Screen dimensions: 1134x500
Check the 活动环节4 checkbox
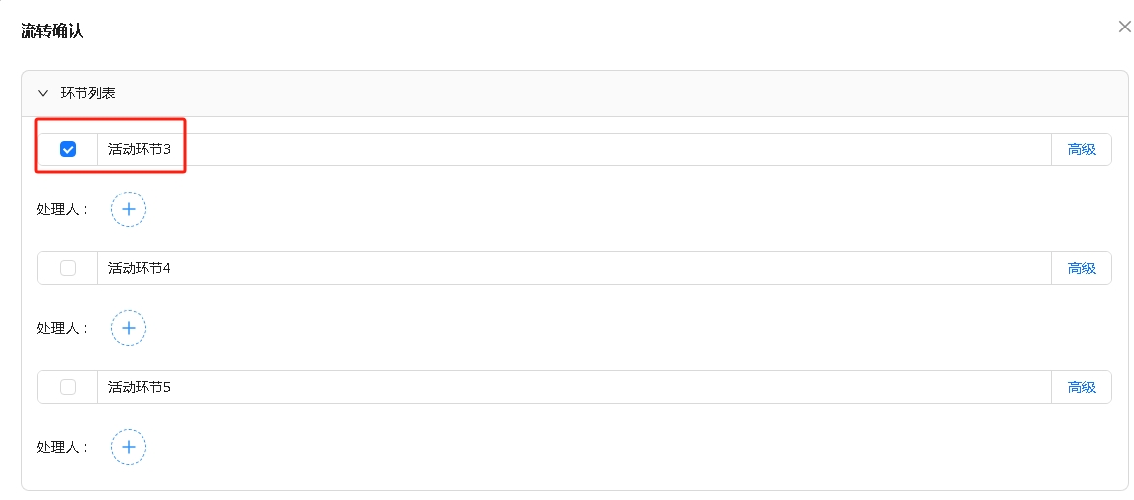click(x=68, y=268)
